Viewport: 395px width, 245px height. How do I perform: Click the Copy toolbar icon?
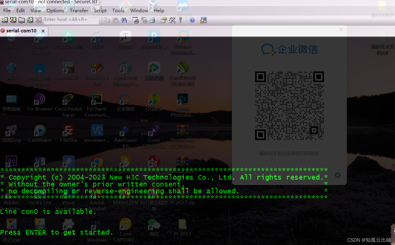tap(107, 20)
